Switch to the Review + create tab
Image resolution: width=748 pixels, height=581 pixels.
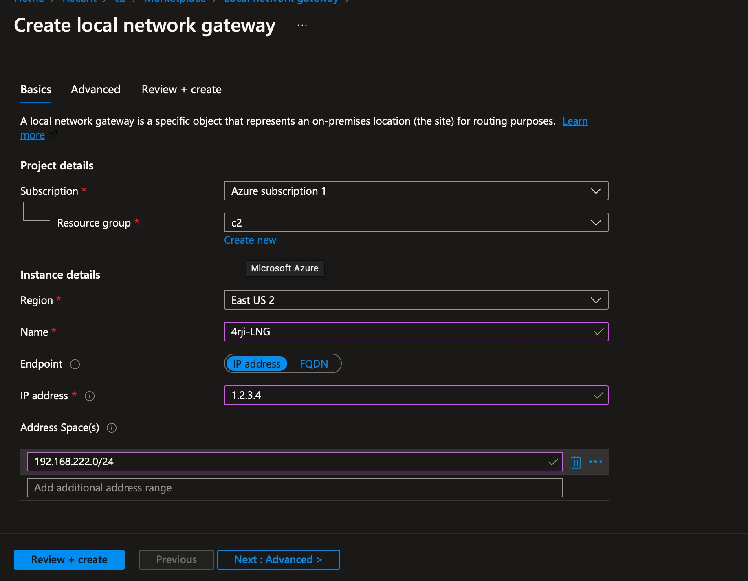coord(181,90)
